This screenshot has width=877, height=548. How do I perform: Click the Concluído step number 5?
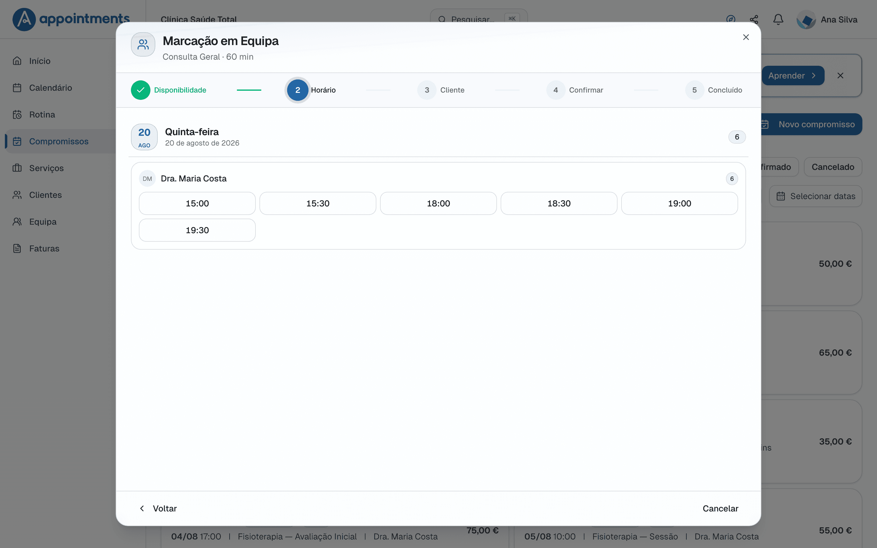click(694, 90)
